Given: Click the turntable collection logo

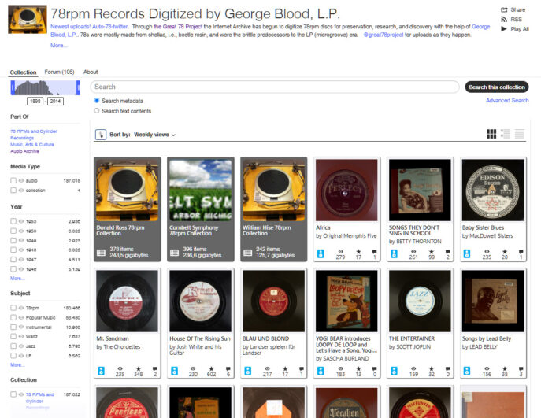Looking at the screenshot, I should pyautogui.click(x=28, y=19).
